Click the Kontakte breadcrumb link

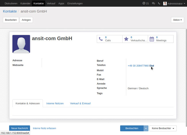click(10, 11)
